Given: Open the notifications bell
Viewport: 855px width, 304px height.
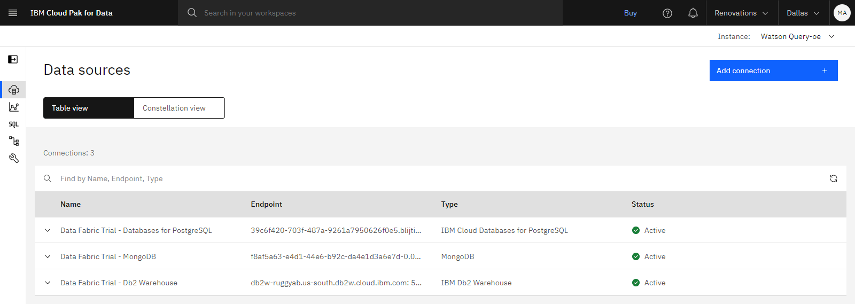Looking at the screenshot, I should point(693,13).
